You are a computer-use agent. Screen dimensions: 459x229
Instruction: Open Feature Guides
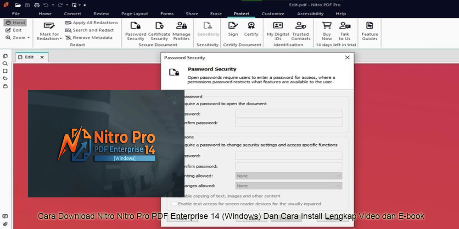tap(369, 32)
